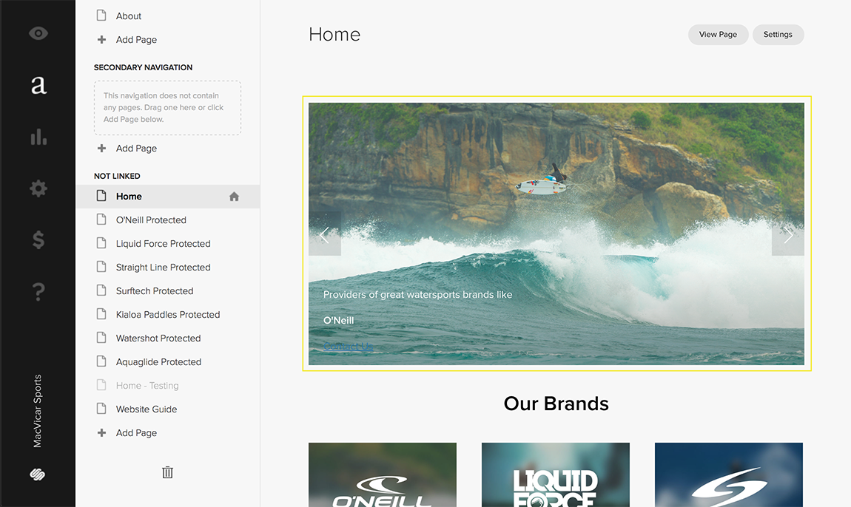Click the O'Neill caption on slideshow
This screenshot has height=507, width=851.
click(x=339, y=321)
